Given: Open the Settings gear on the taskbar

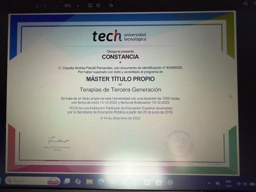Looking at the screenshot, I should coord(170,182).
